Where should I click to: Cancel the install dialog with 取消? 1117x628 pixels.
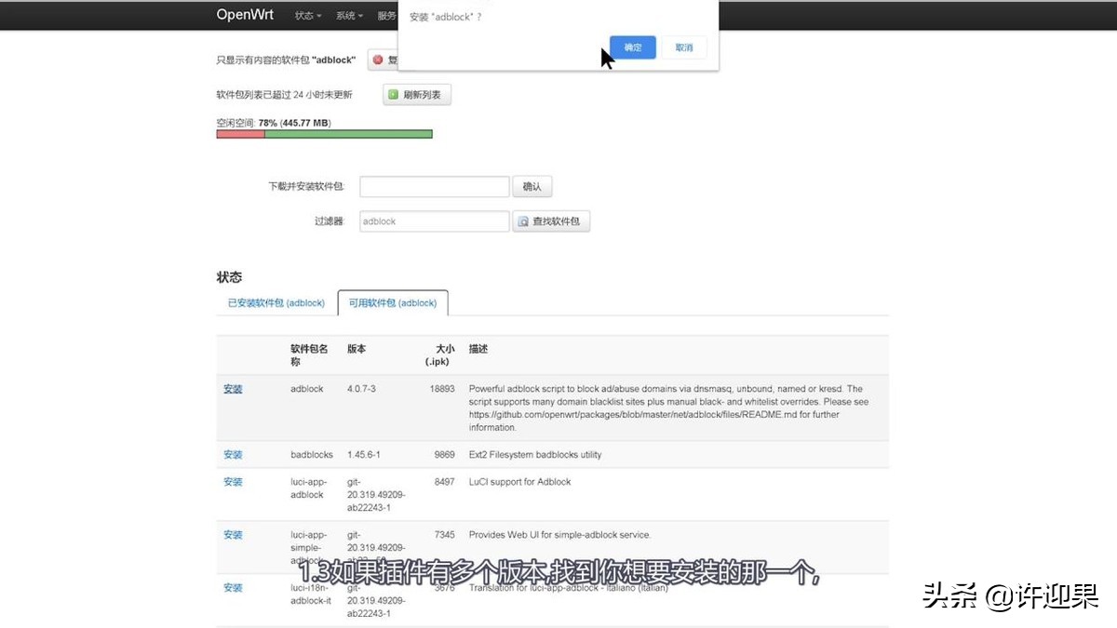(x=684, y=47)
